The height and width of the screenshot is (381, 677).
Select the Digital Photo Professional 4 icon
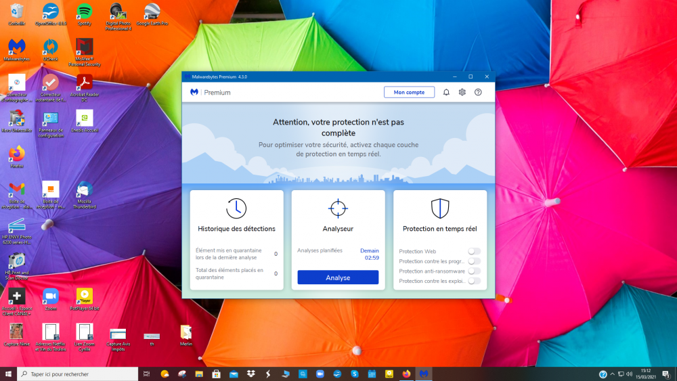pos(118,17)
